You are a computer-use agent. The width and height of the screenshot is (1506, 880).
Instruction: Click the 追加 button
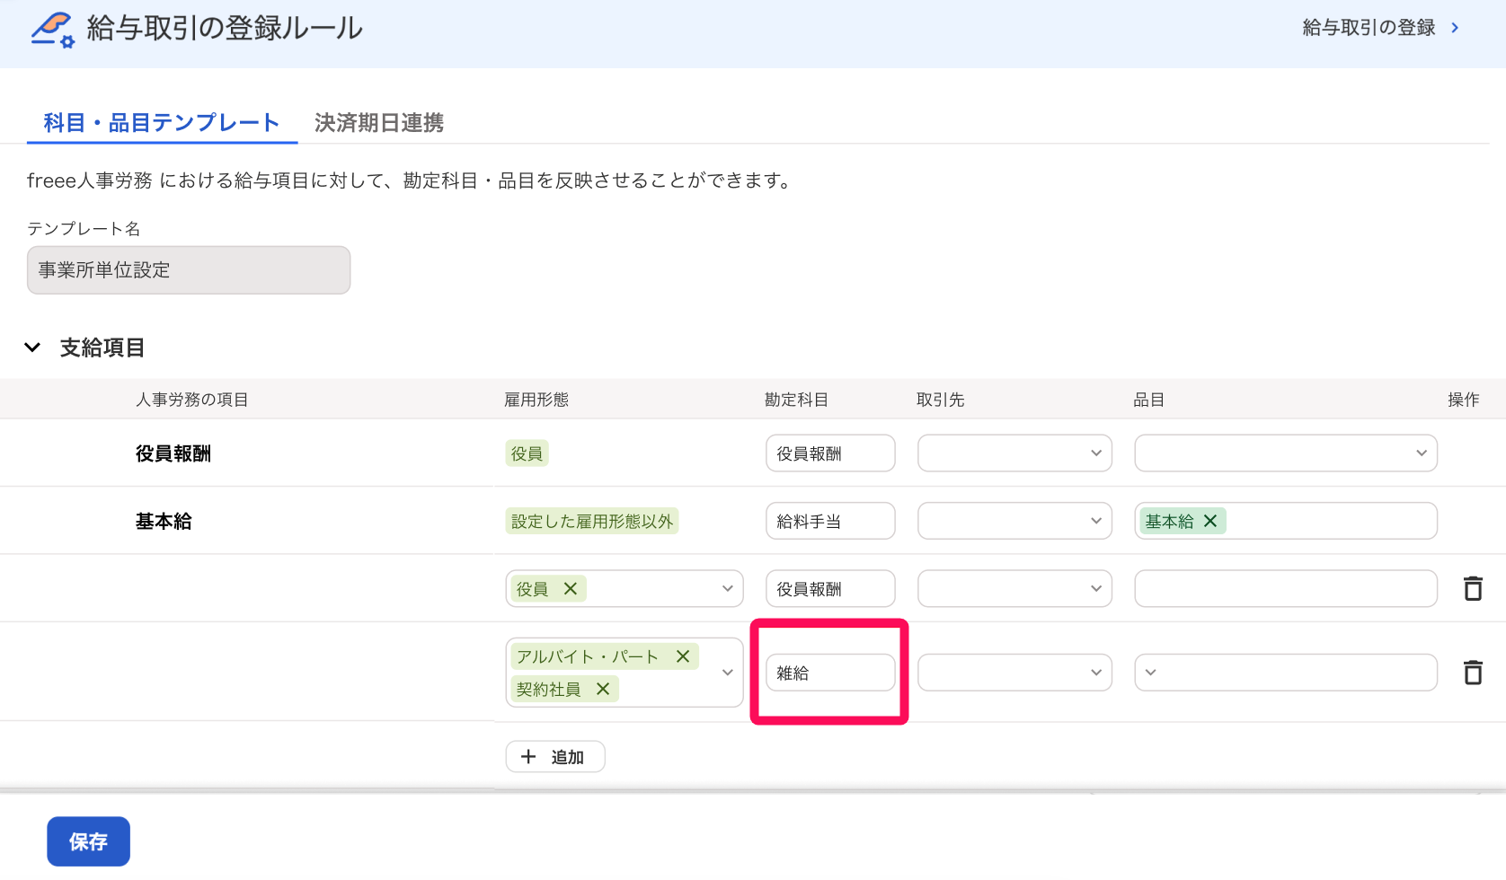[555, 757]
